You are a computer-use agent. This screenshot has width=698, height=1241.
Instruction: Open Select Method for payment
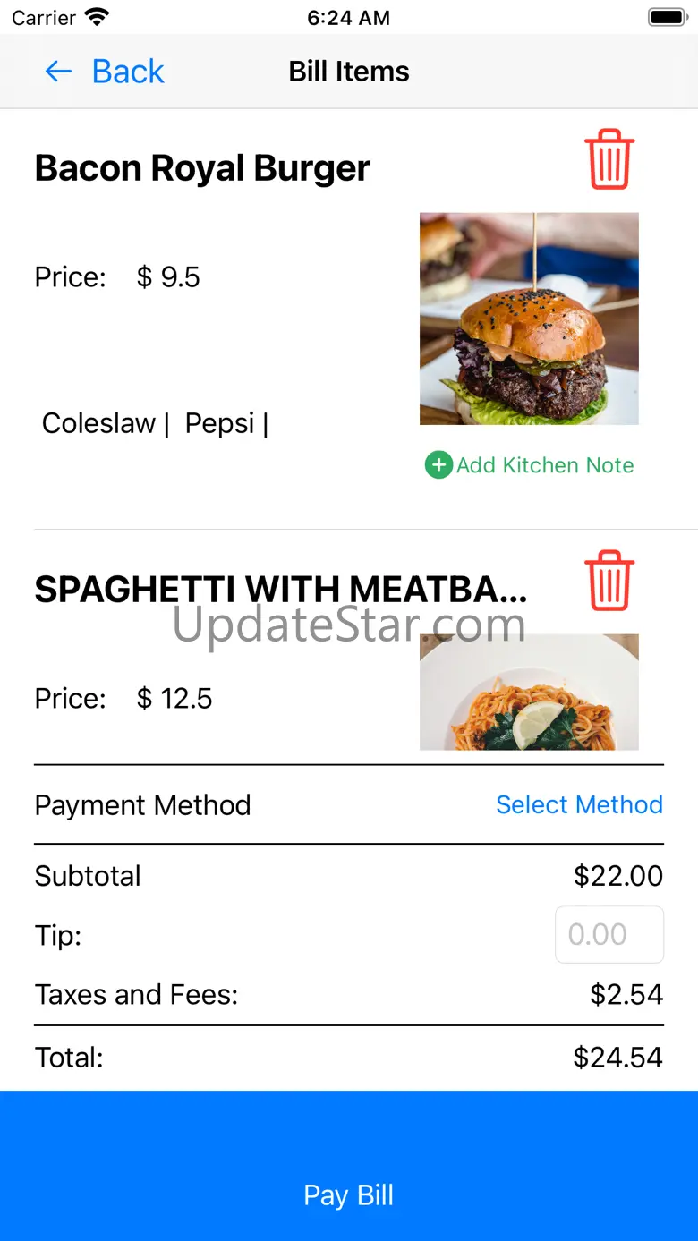pos(579,804)
